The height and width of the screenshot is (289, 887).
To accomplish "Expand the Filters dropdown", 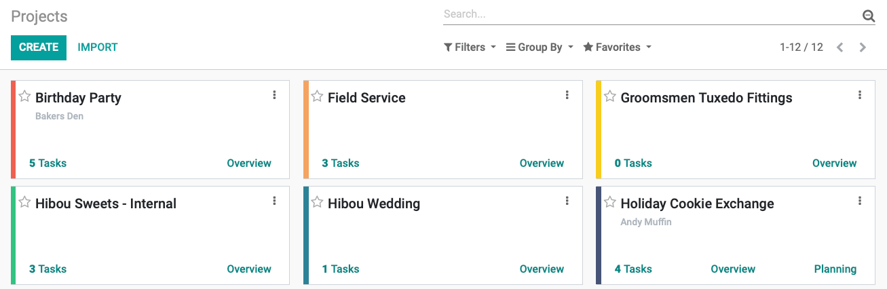I will (470, 47).
